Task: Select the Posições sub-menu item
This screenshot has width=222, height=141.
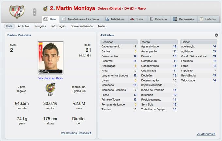Action: click(40, 26)
